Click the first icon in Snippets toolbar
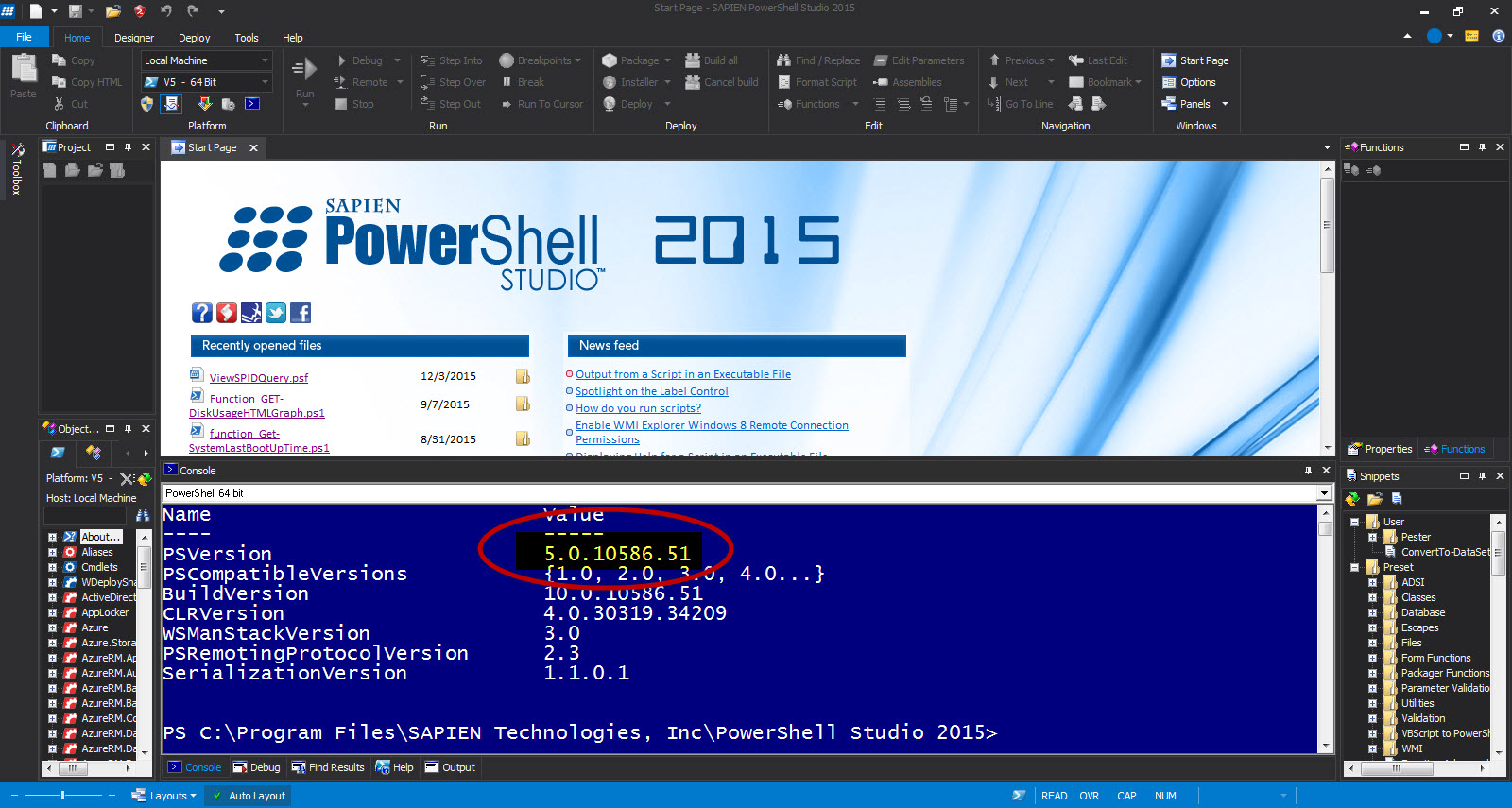 (1352, 499)
